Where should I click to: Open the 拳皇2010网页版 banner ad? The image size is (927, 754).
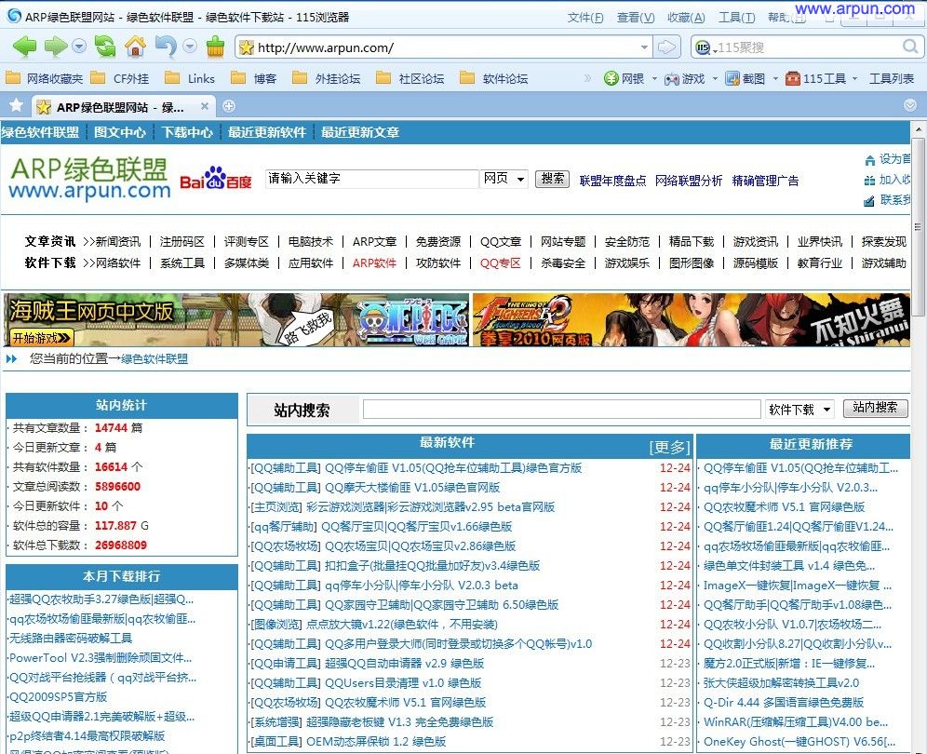tap(692, 320)
